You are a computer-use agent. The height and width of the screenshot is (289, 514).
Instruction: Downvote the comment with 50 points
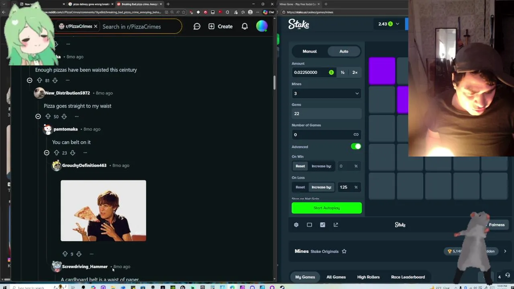64,116
